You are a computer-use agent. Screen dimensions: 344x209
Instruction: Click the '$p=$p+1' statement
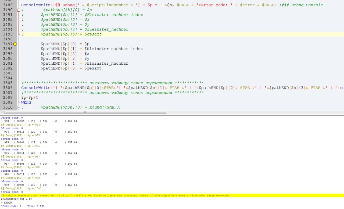(30, 97)
